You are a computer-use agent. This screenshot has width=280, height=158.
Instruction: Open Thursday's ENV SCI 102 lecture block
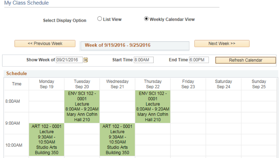[x=153, y=106]
